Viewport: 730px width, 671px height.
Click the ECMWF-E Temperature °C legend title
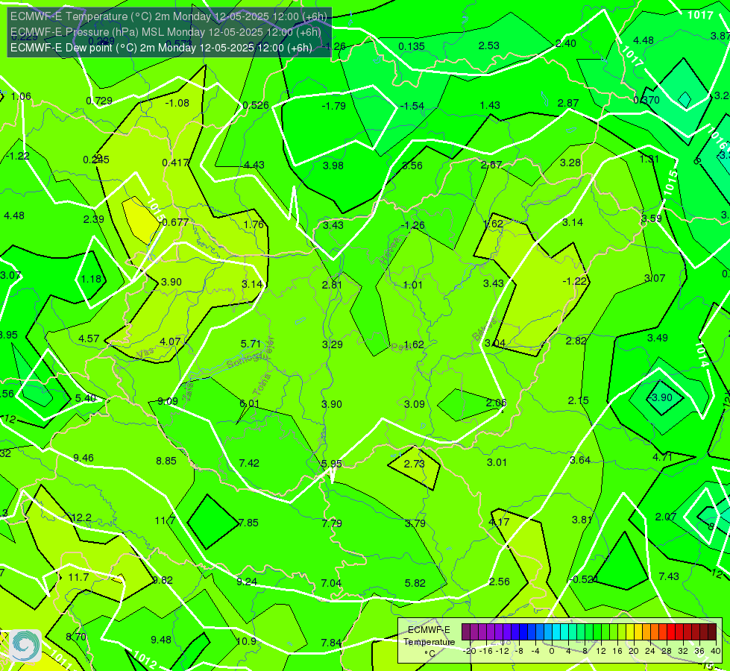coord(429,642)
